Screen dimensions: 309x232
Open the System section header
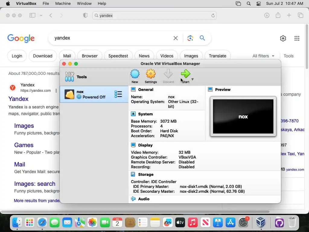[x=145, y=114]
